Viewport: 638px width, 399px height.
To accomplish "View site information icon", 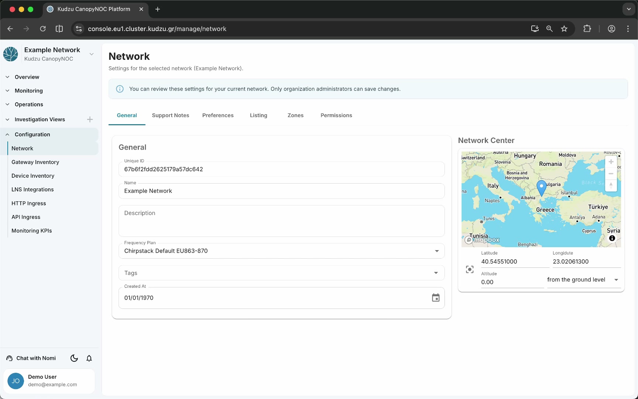I will 79,29.
